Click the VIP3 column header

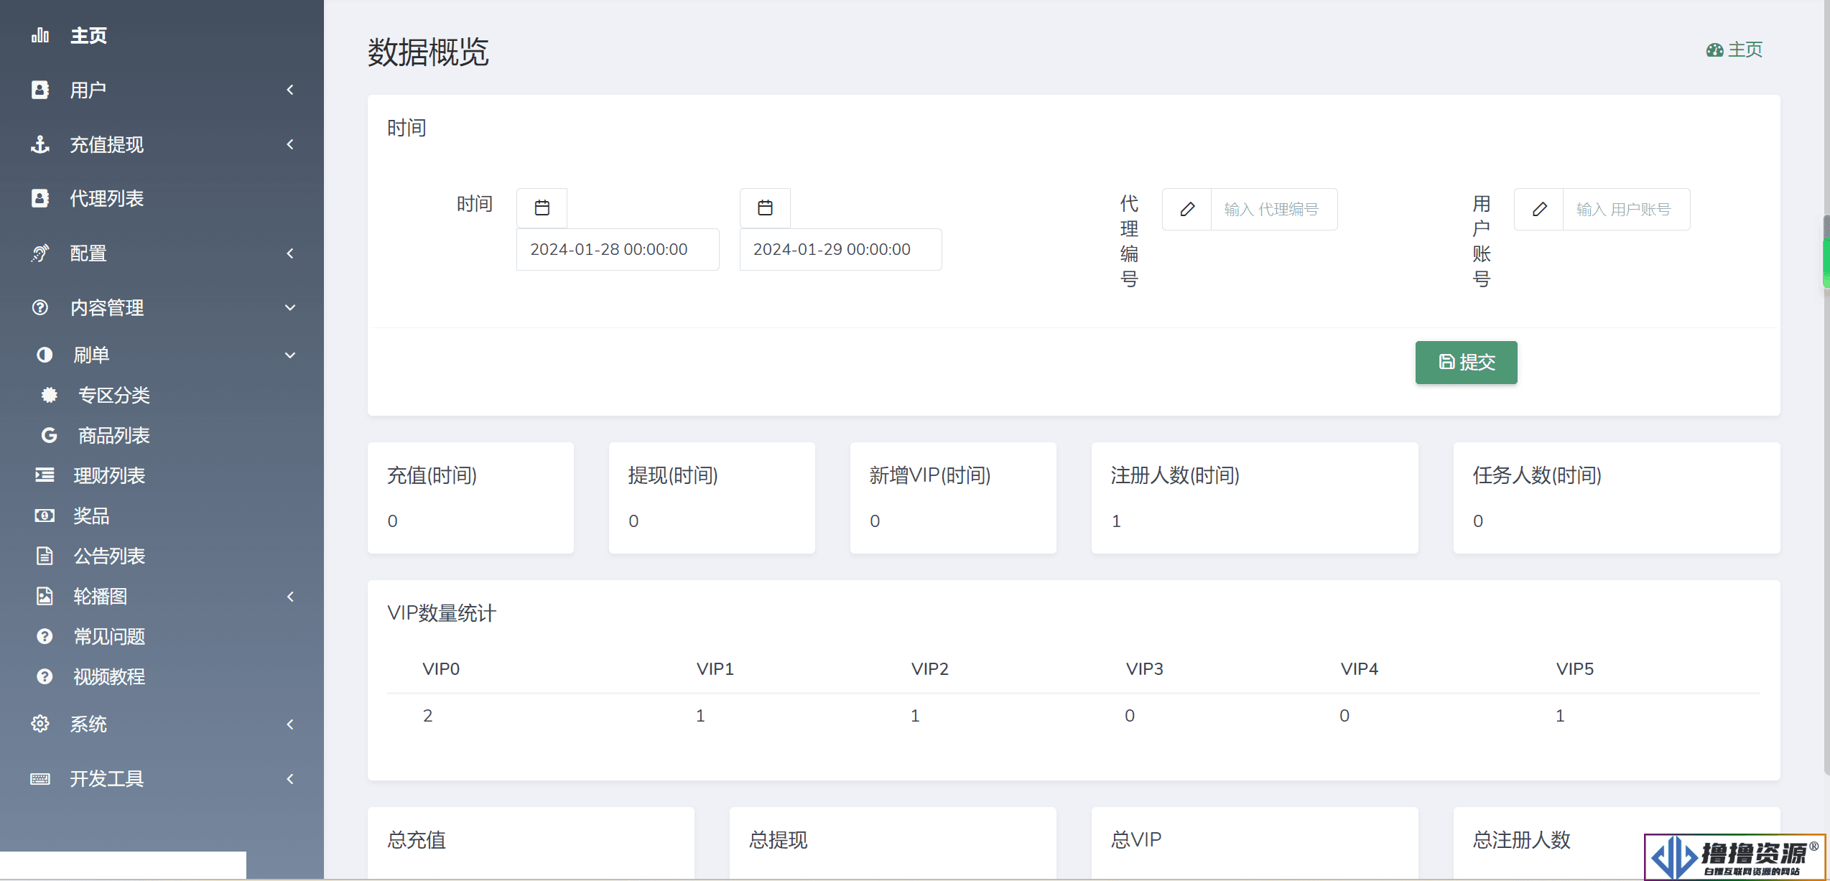click(1145, 668)
